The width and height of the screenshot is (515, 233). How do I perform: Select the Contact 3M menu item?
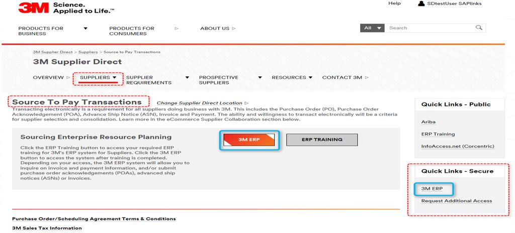[342, 77]
